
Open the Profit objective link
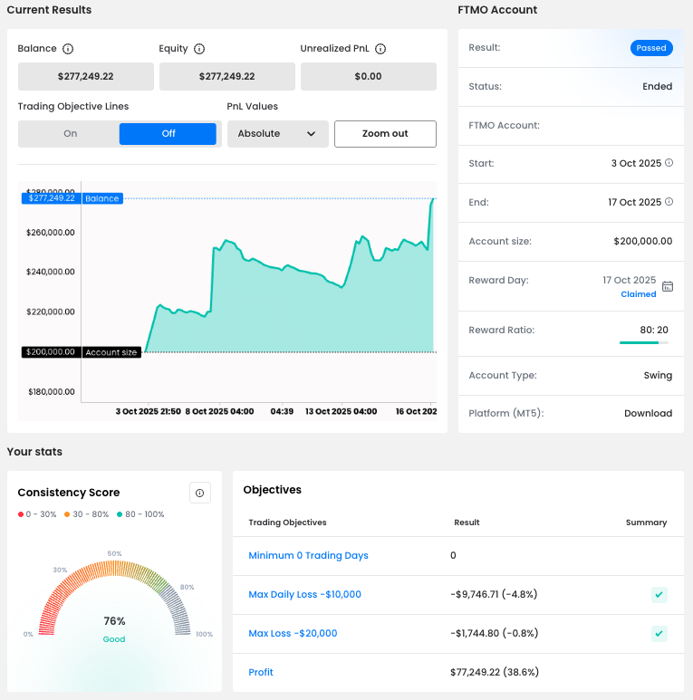(261, 672)
